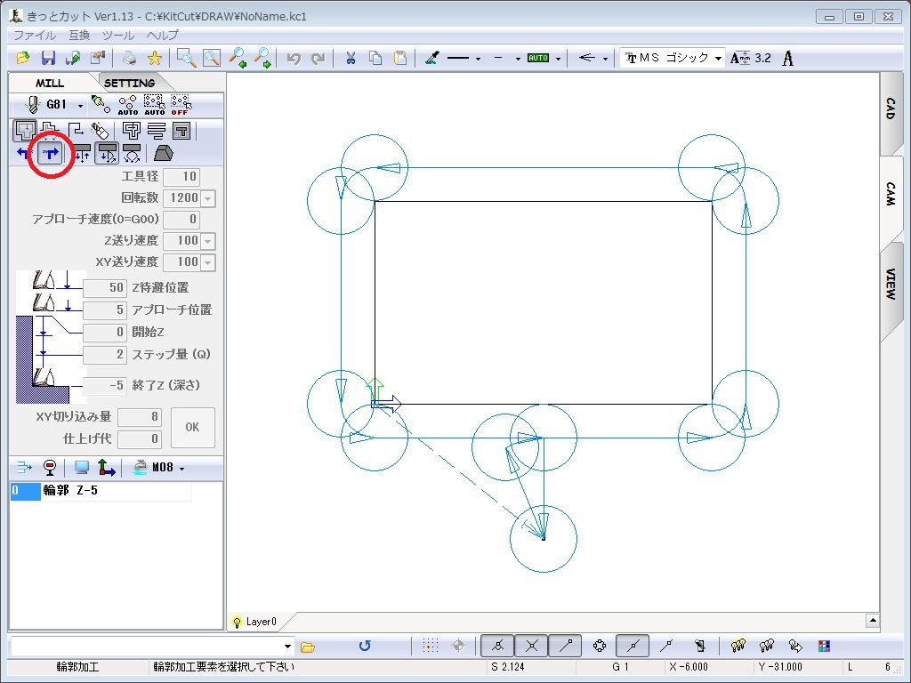The height and width of the screenshot is (683, 911).
Task: Cut selection with the scissors icon
Action: pyautogui.click(x=351, y=58)
